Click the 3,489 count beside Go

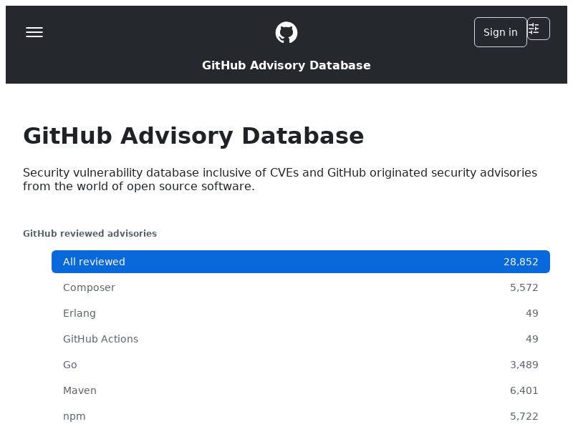tap(524, 365)
